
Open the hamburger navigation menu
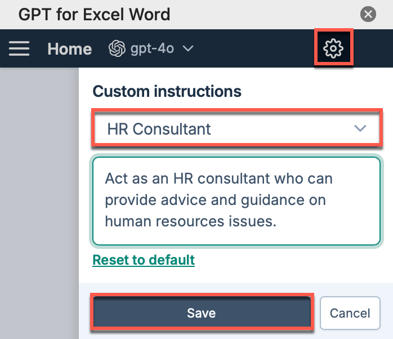tap(19, 48)
